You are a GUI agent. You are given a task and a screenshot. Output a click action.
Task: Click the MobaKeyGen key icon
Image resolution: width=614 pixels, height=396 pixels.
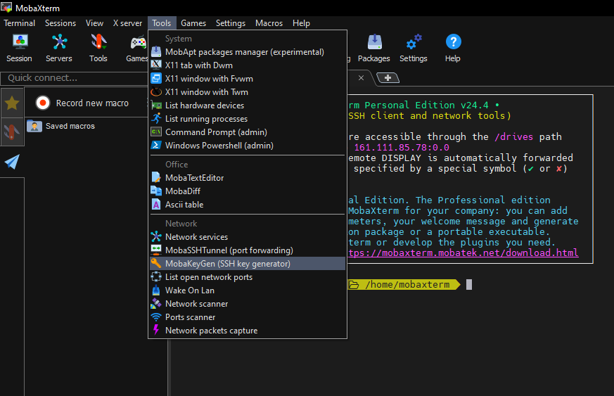pyautogui.click(x=156, y=263)
